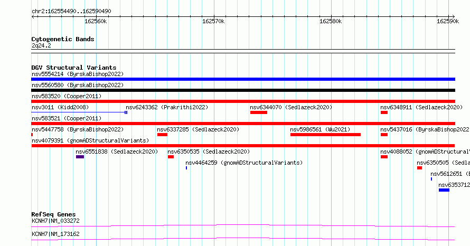Image resolution: width=470 pixels, height=246 pixels.
Task: Select the nsv6337285 red feature block
Action: click(162, 135)
